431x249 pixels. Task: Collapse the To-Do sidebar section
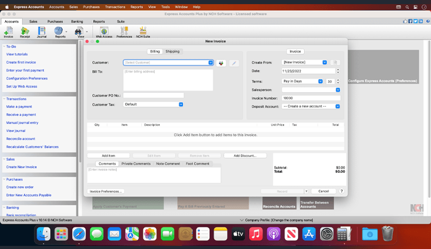(4, 47)
